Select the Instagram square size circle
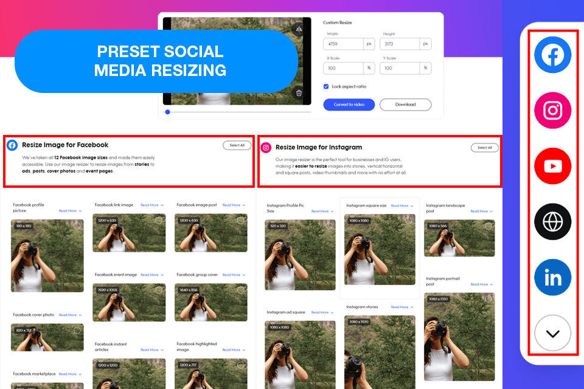 409,221
